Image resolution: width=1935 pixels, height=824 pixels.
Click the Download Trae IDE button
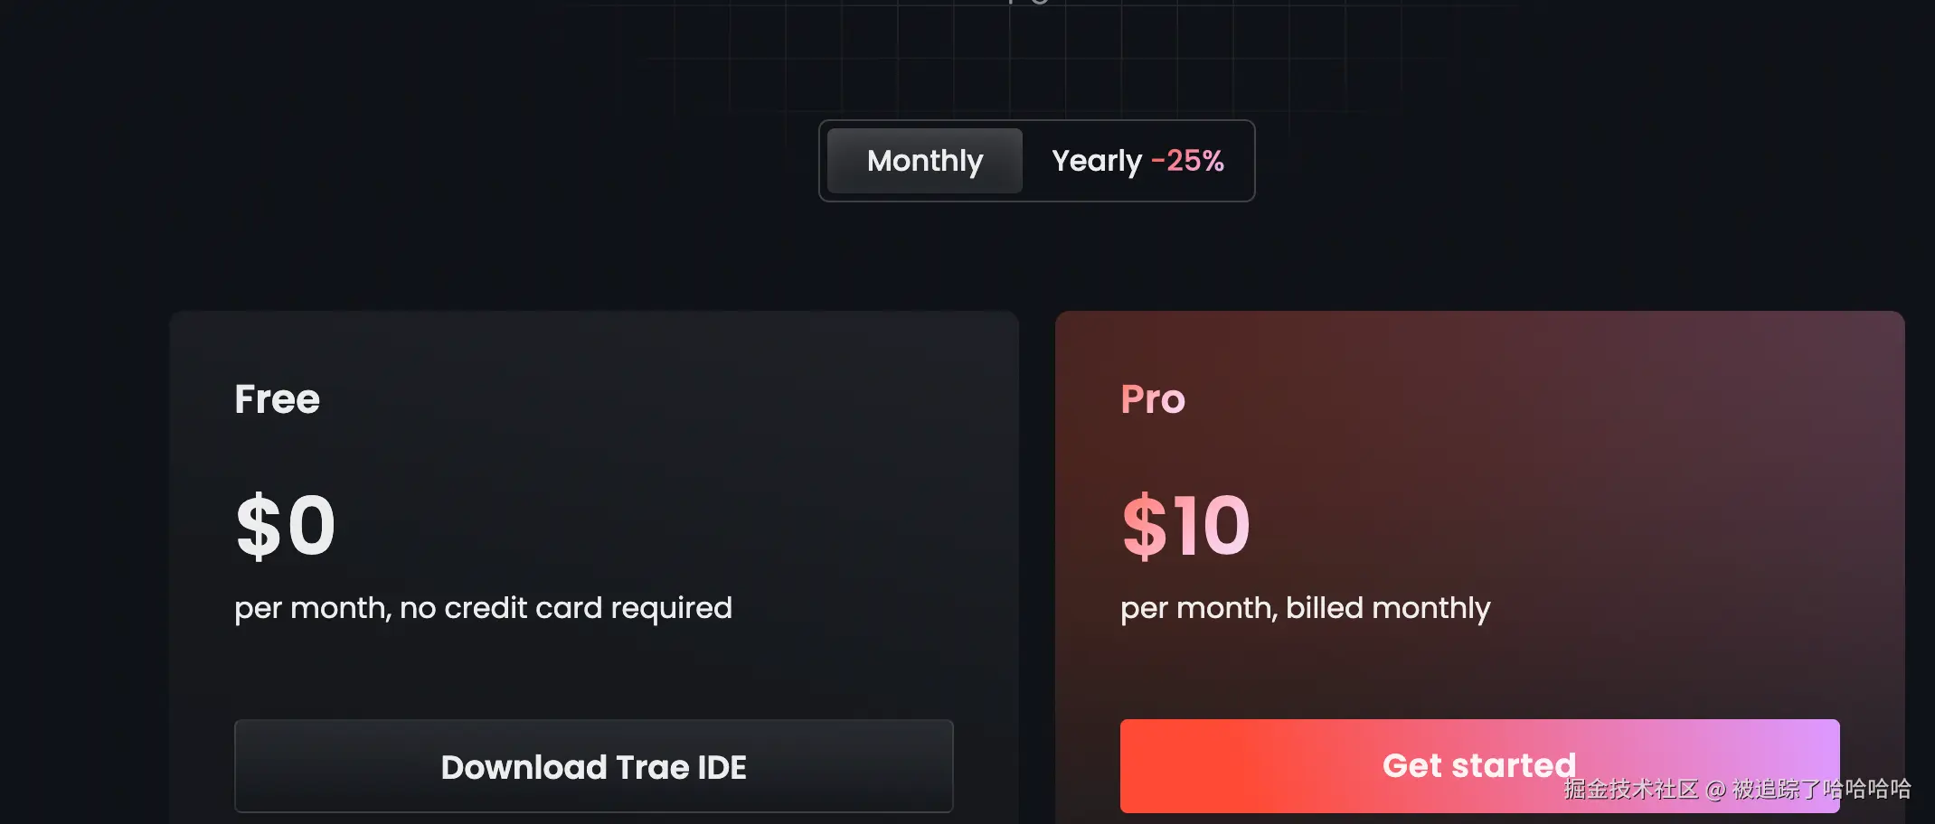593,766
